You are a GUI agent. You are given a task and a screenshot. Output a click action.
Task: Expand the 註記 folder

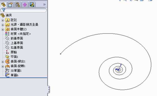click(3, 20)
